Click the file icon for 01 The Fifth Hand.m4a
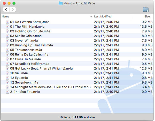The width and height of the screenshot is (155, 121). (x=7, y=27)
